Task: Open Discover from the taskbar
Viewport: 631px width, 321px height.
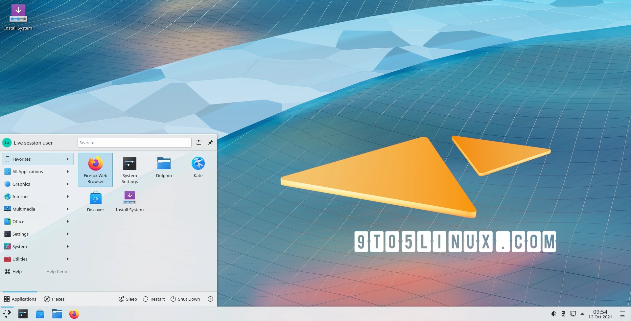Action: click(x=40, y=314)
